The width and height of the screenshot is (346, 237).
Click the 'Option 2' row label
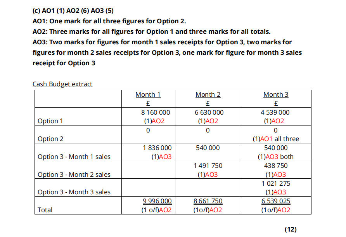coord(50,139)
